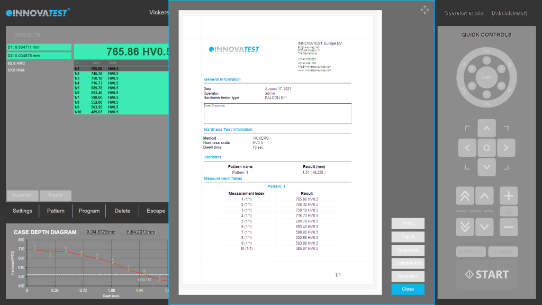
Task: Select turret position 4
Action: pyautogui.click(x=472, y=85)
